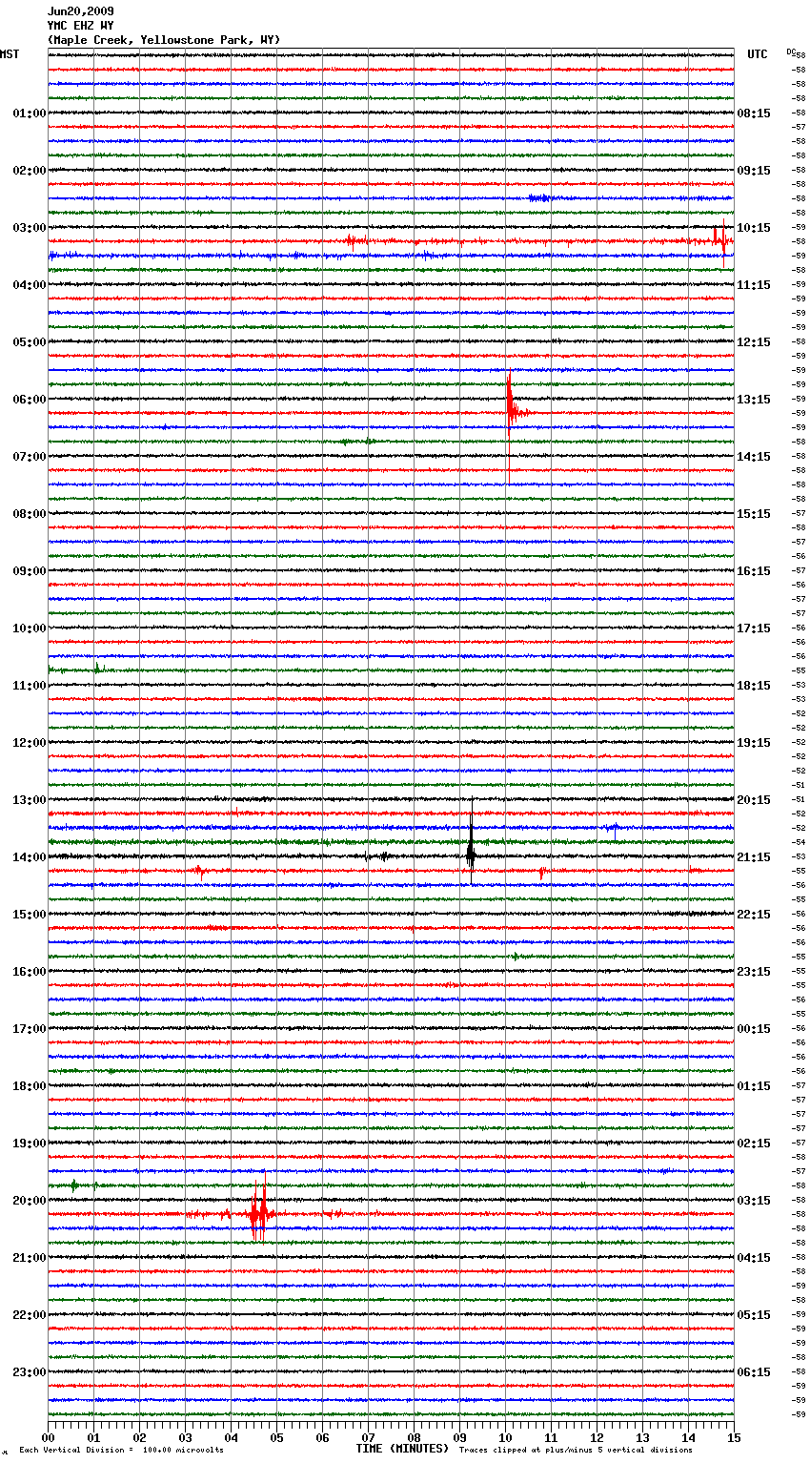Click the red spikes ending the 03:15 trace

(x=722, y=239)
